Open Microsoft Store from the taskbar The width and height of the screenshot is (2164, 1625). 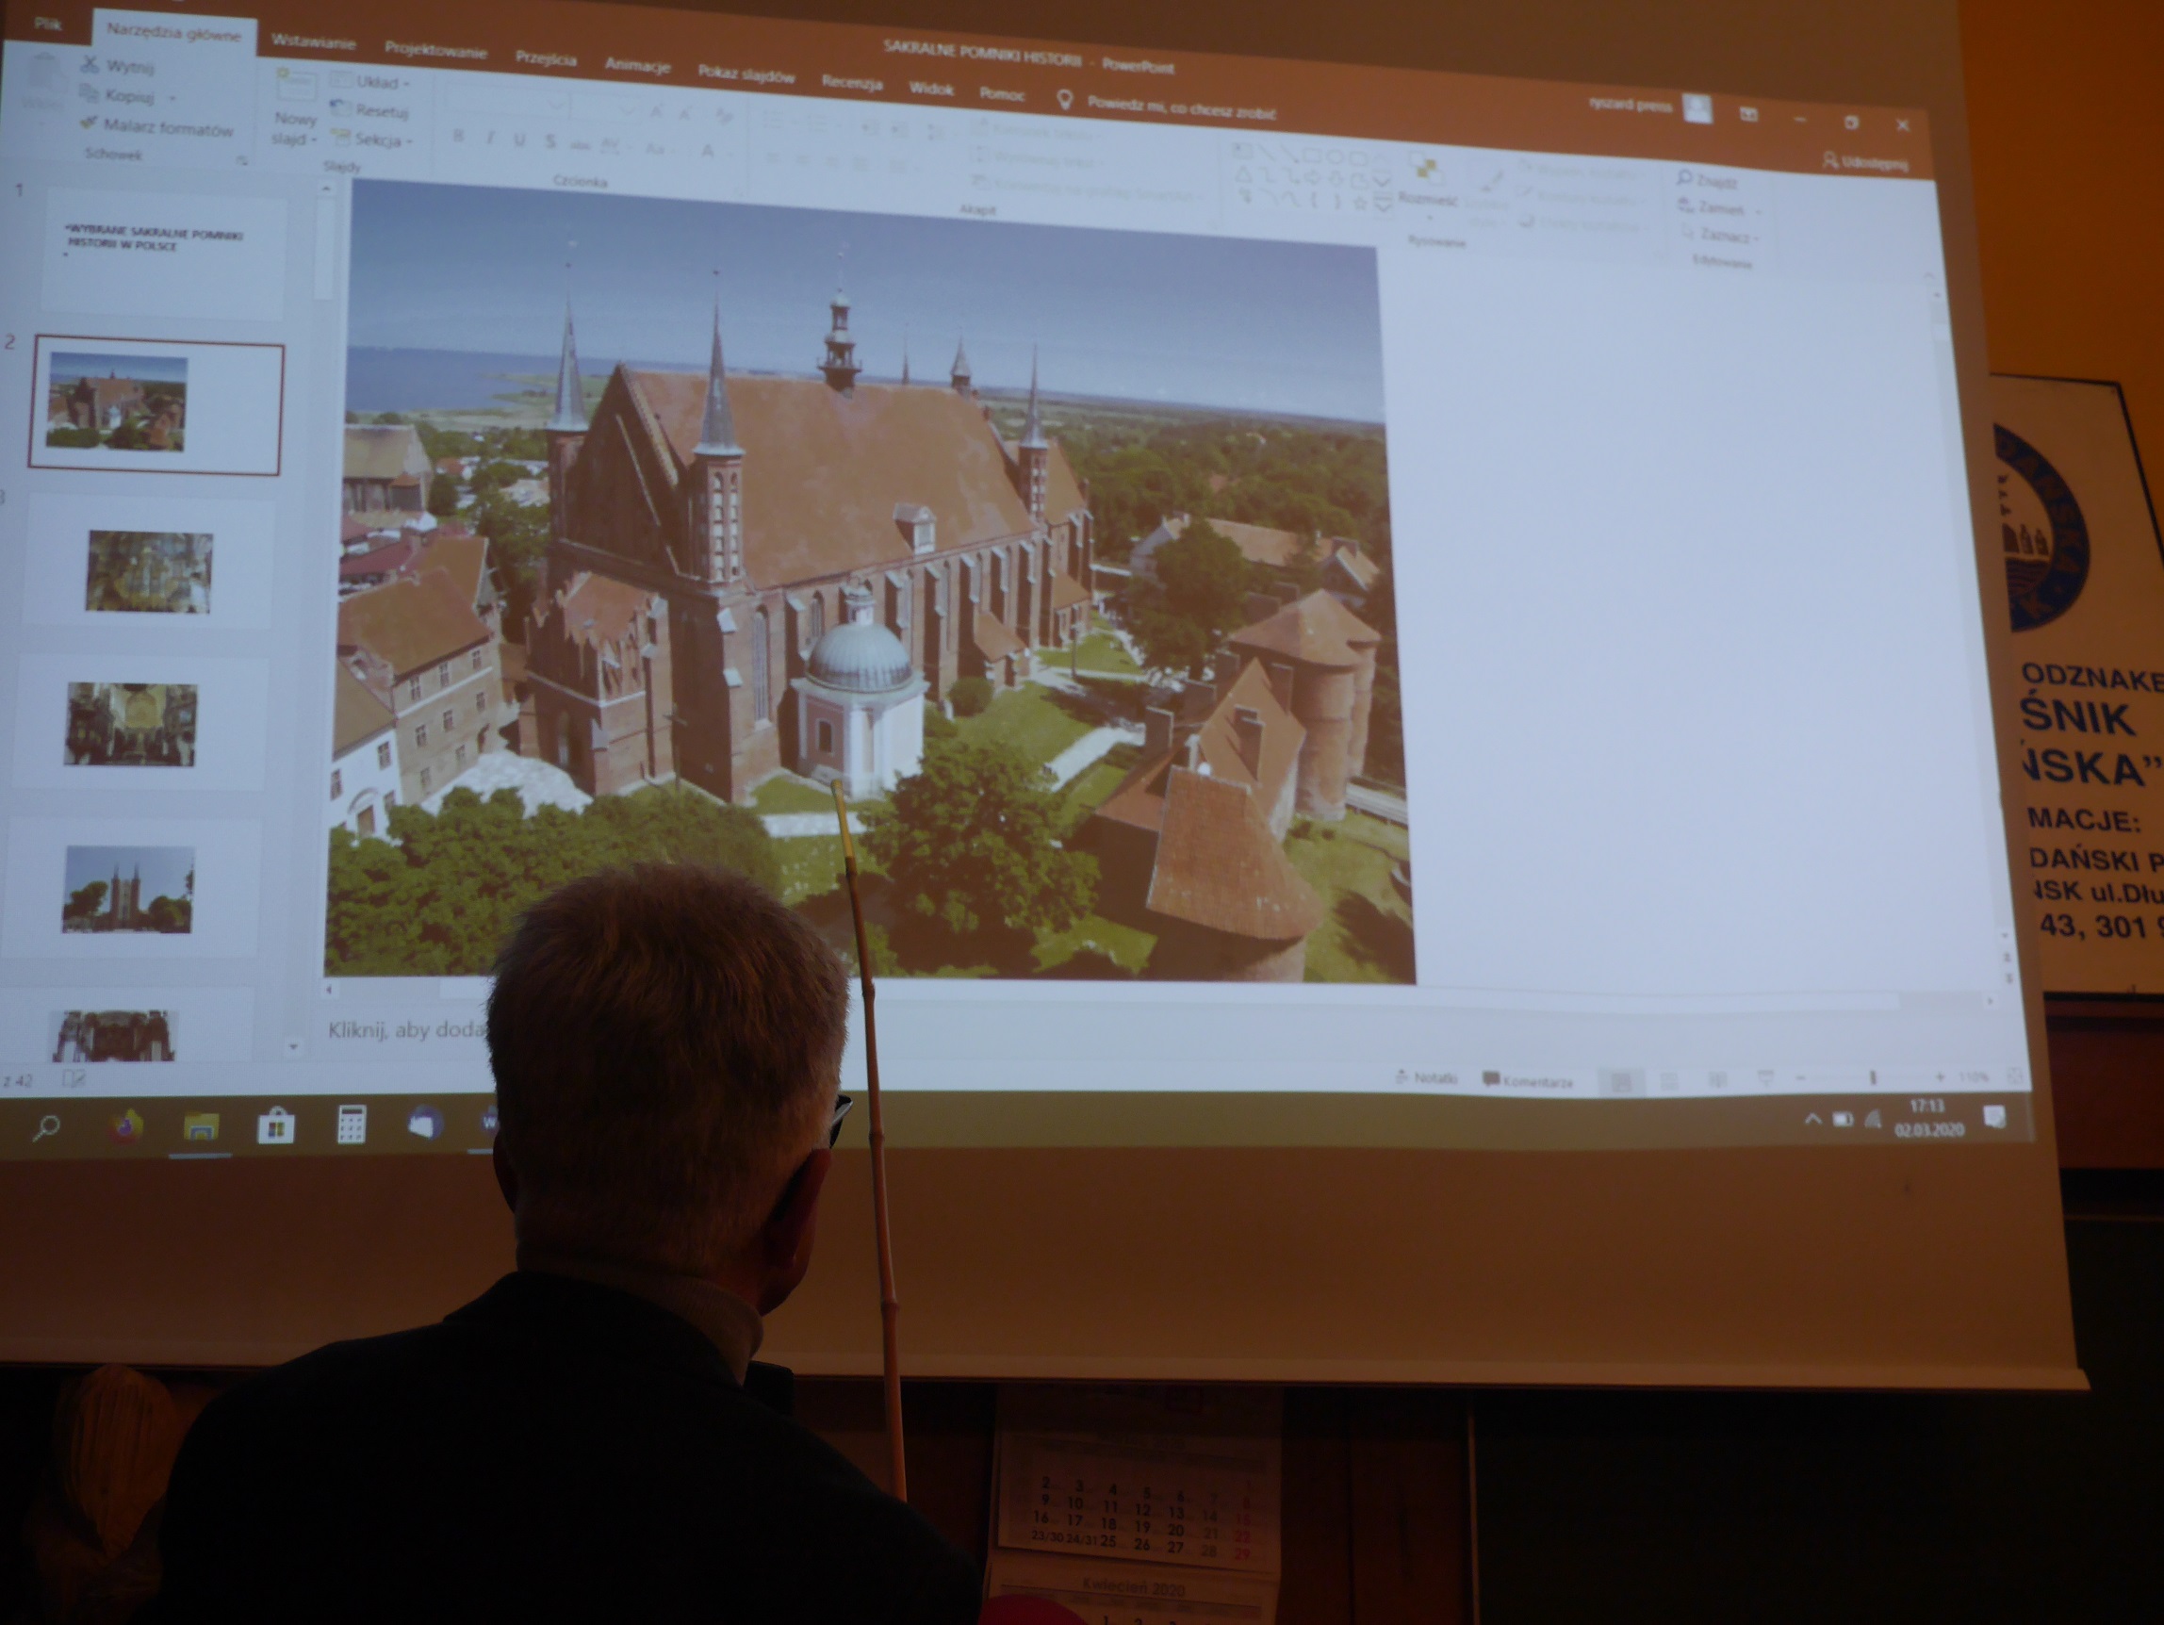click(276, 1125)
